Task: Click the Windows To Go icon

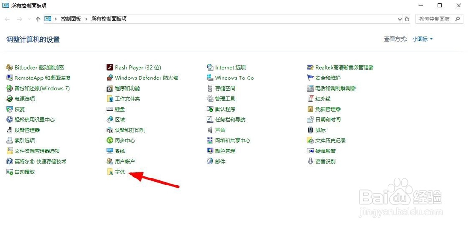Action: pos(210,78)
